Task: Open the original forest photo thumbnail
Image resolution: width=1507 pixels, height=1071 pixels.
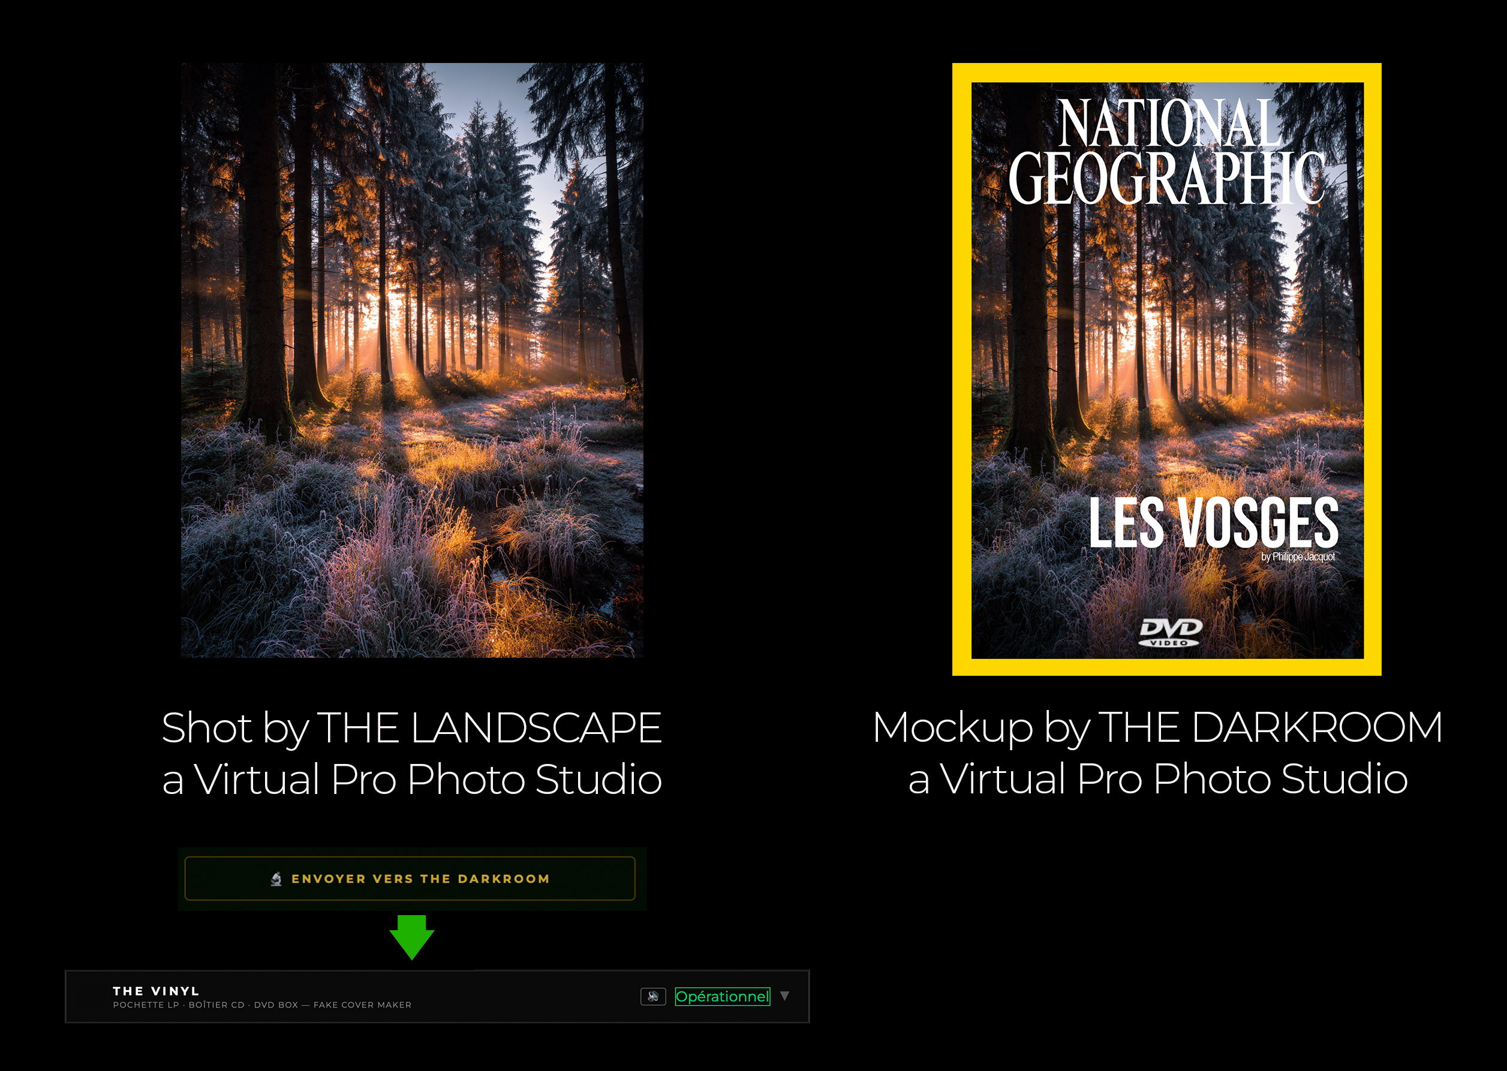Action: coord(412,360)
